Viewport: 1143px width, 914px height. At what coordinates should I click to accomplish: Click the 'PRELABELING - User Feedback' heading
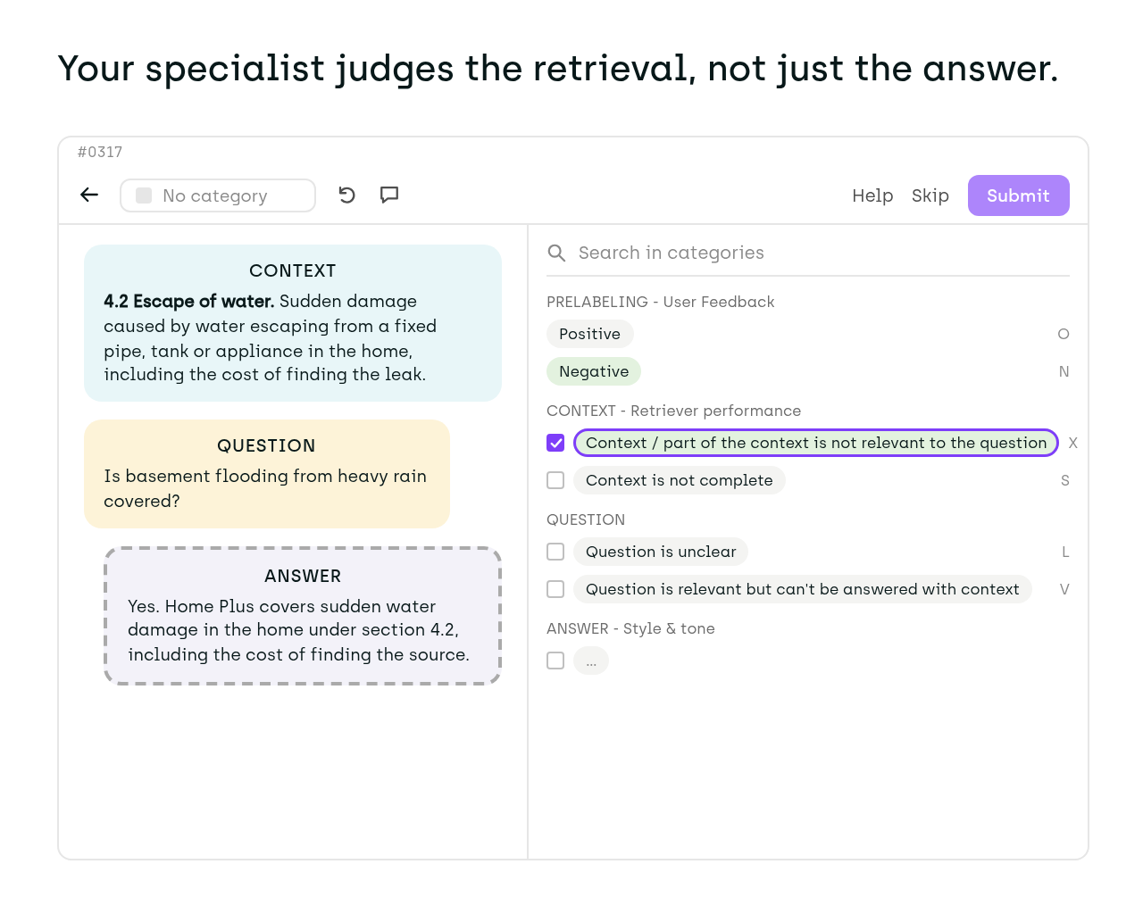(661, 302)
